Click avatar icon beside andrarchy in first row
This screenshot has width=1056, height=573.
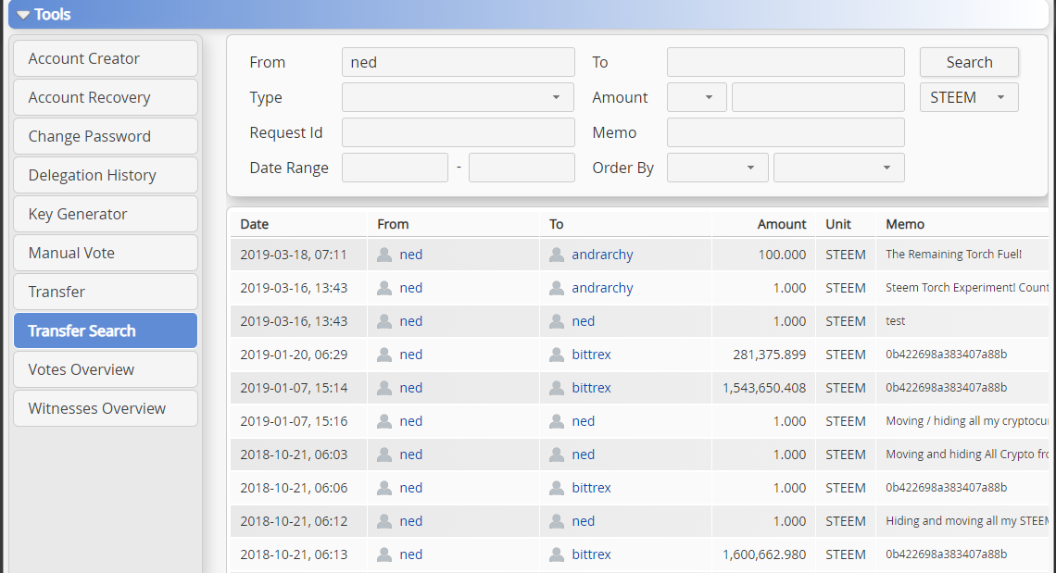click(557, 255)
